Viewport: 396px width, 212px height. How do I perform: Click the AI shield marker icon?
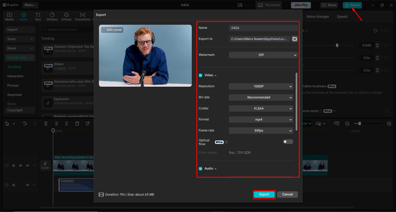tap(88, 124)
